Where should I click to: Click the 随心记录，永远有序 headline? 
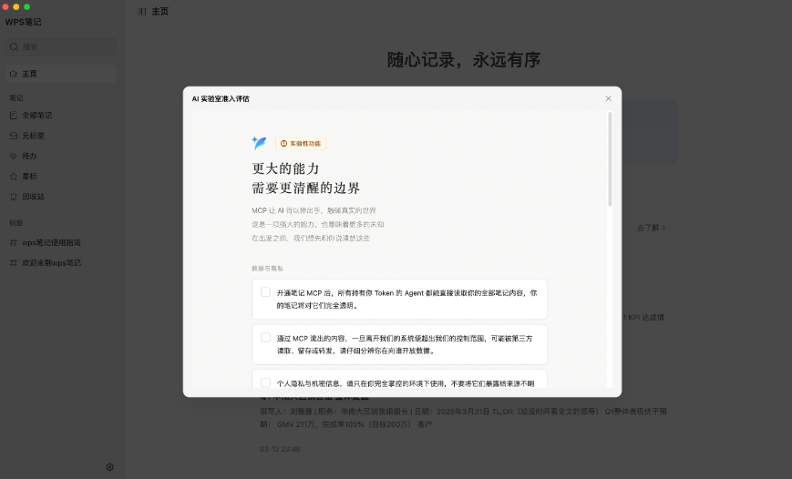(x=464, y=59)
